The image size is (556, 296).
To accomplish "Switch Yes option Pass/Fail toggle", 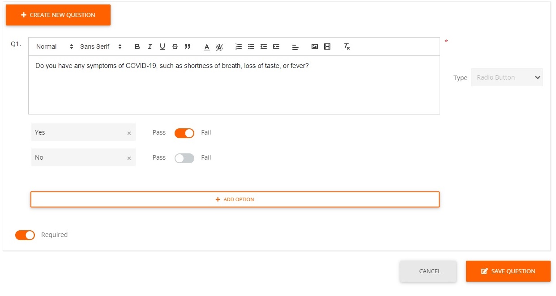I will (184, 133).
